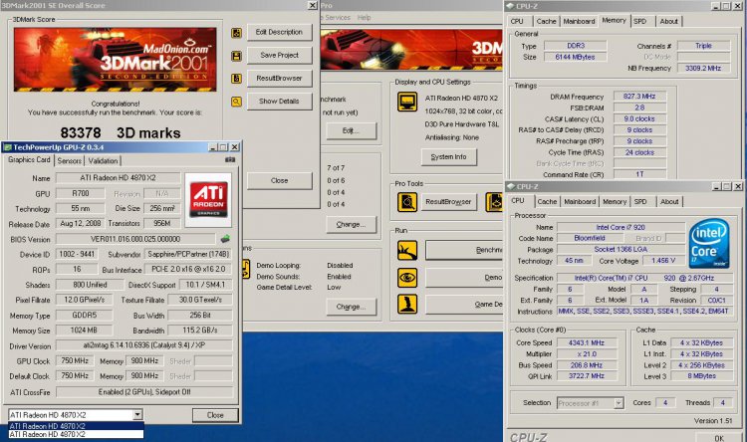
Task: Click the second Pro Tools icon right of ResultBrowser
Action: click(494, 202)
